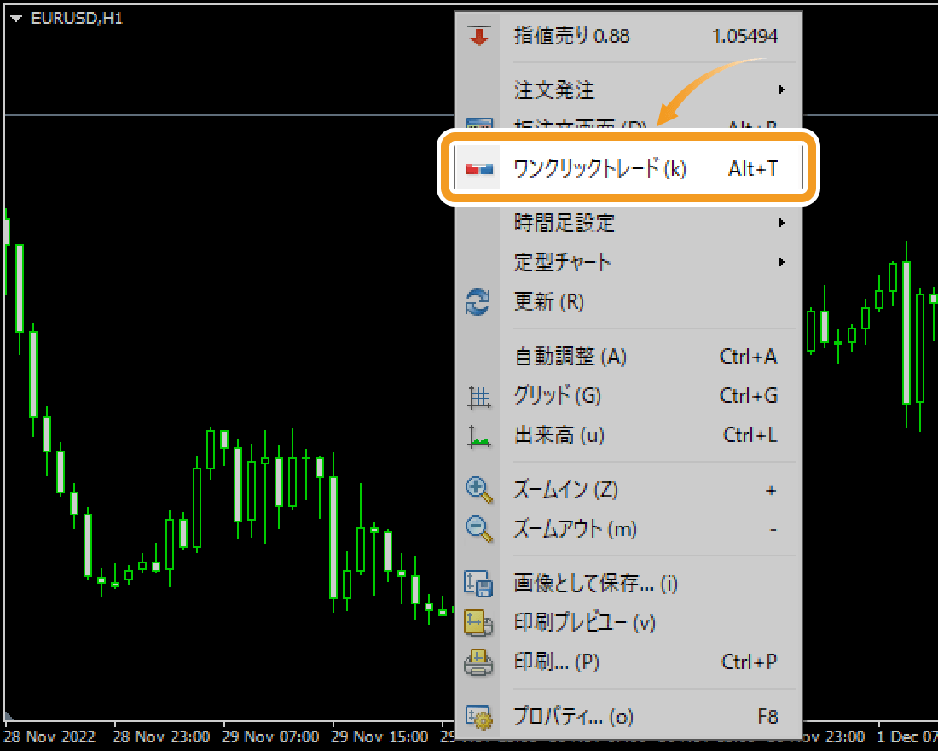Click the zoom-in magnifier icon

pos(479,491)
